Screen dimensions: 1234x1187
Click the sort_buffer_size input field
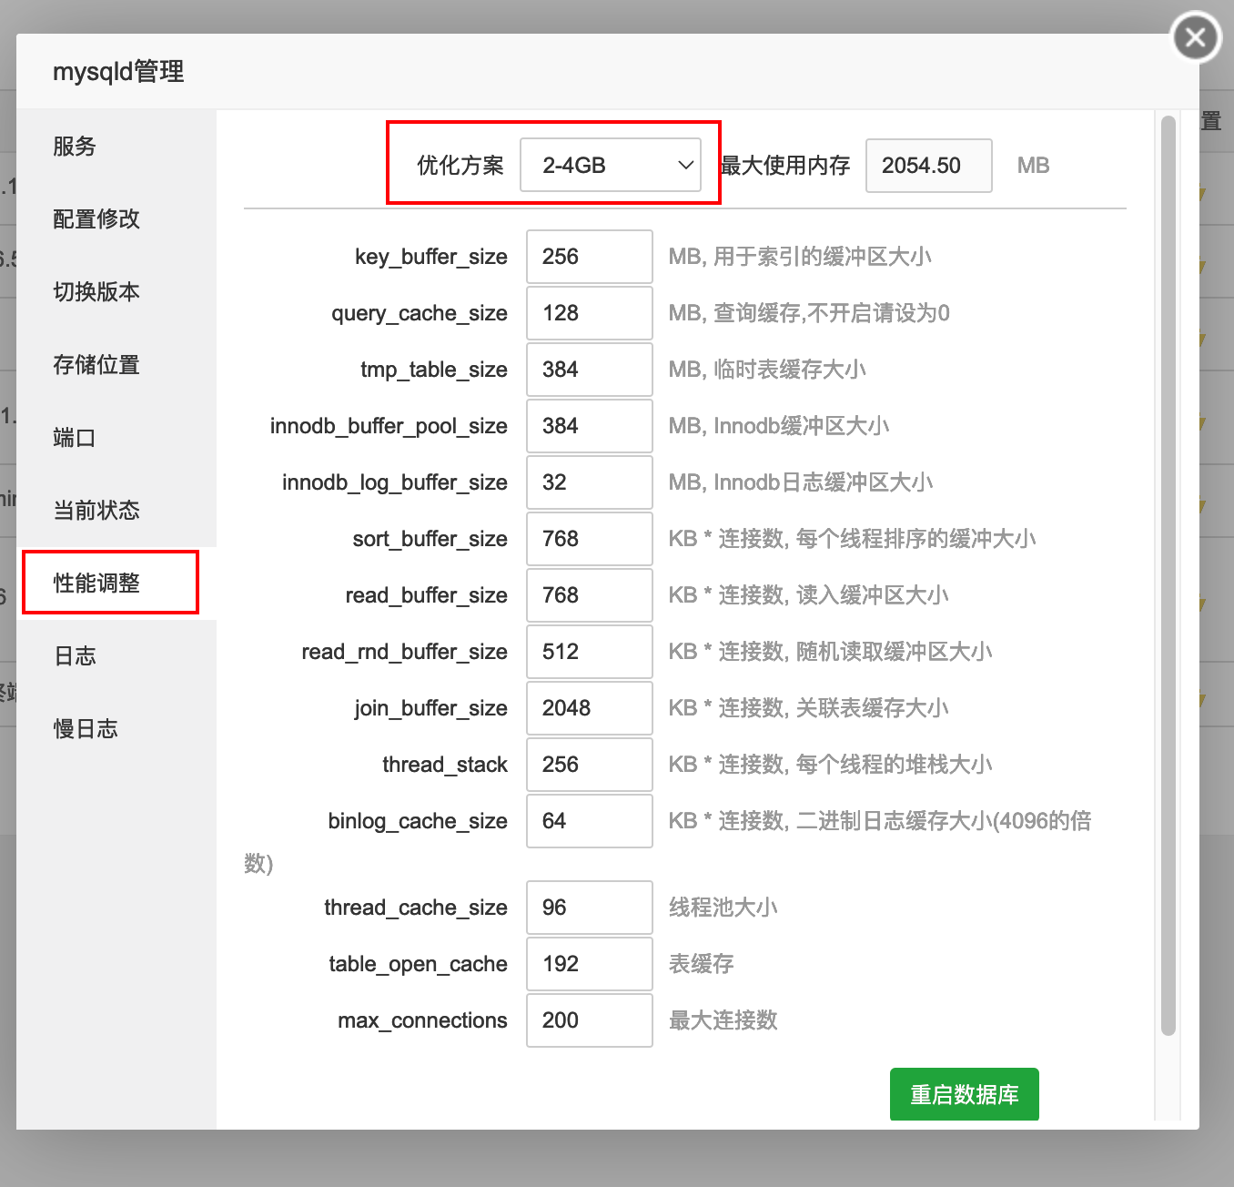click(x=590, y=539)
